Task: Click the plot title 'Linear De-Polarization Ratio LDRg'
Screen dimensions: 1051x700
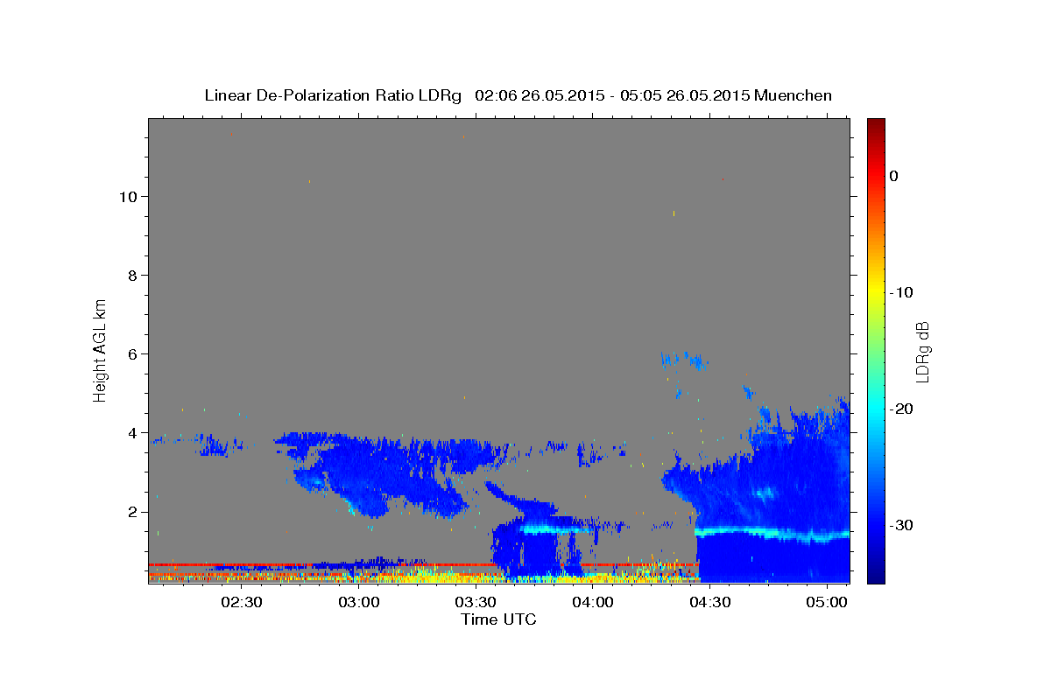Action: pos(333,95)
